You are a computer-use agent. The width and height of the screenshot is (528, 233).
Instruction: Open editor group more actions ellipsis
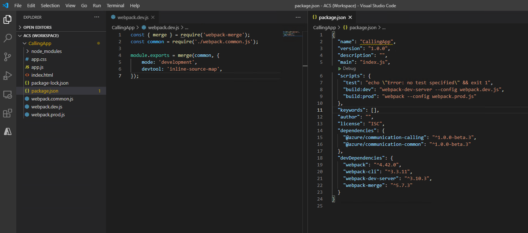point(298,17)
